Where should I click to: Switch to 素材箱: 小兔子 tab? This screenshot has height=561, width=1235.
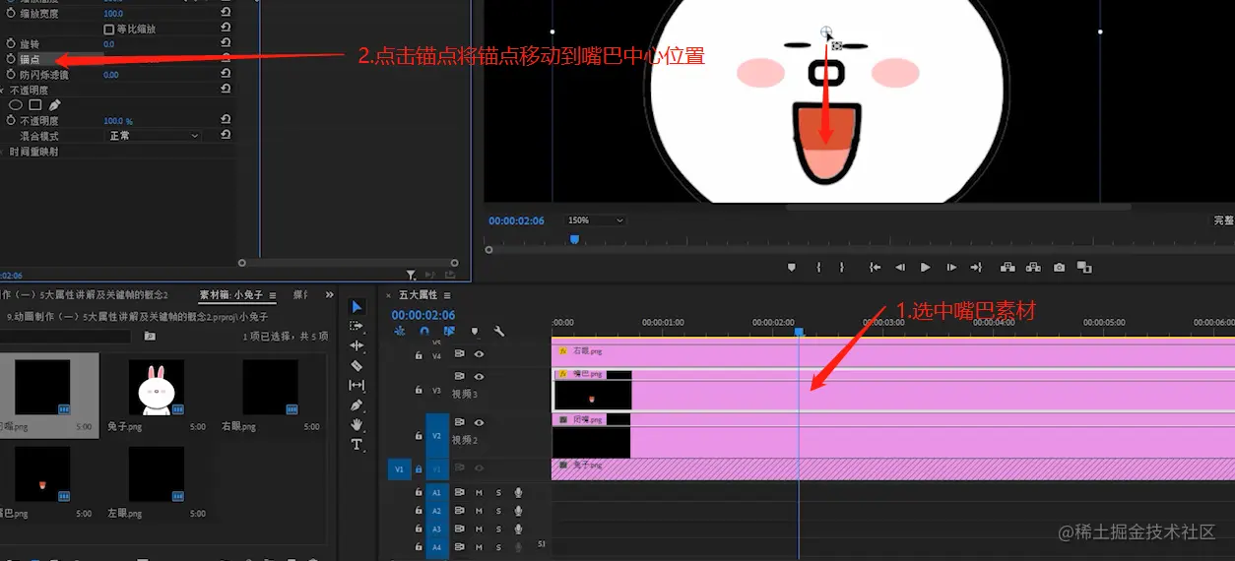(x=231, y=294)
